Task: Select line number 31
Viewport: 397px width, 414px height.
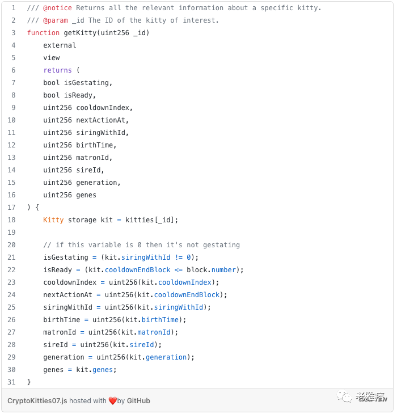Action: [x=11, y=382]
